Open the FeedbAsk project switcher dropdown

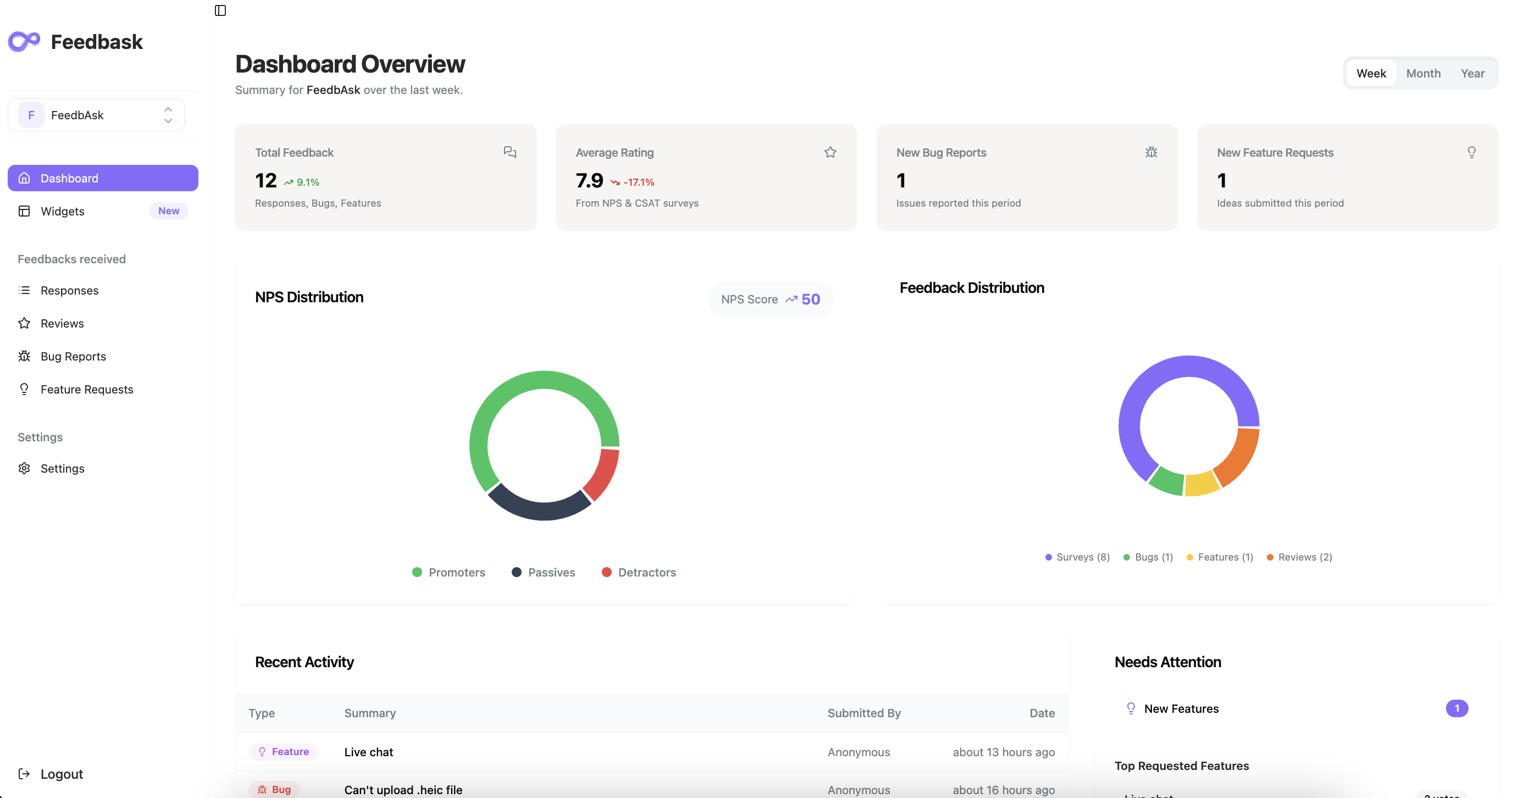(96, 115)
